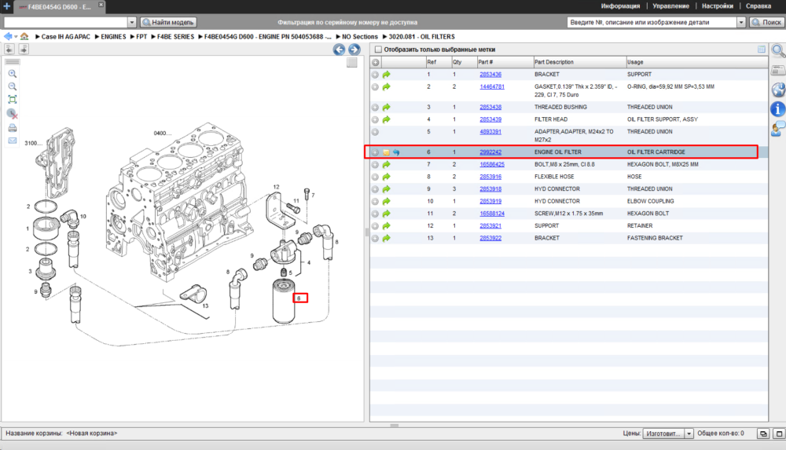This screenshot has height=450, width=786.
Task: Close the F4BE0454G D600 tab
Action: [101, 5]
